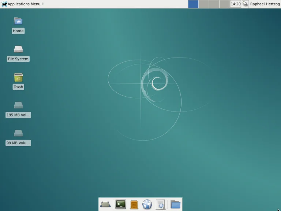Switch to the second workspace
281x211 pixels.
pos(203,4)
